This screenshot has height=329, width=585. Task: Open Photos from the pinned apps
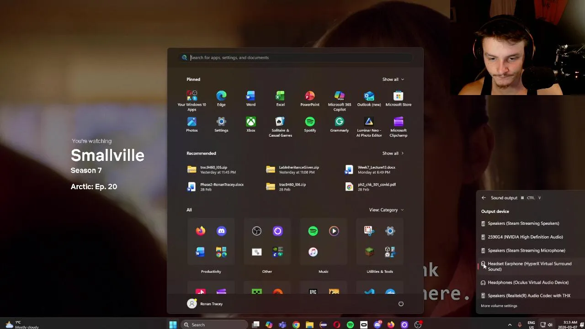pos(192,125)
